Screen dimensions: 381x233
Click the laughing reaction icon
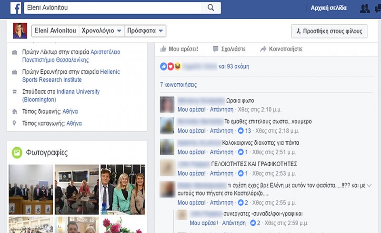click(x=177, y=67)
